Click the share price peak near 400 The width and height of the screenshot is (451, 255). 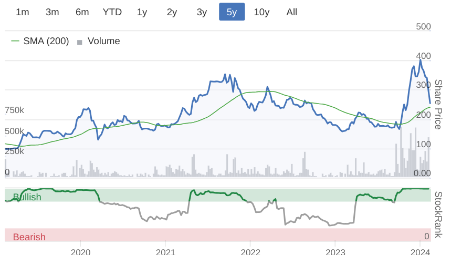coord(420,60)
